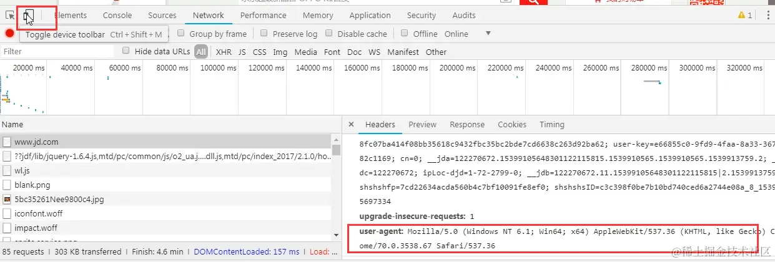Open the Audits panel
Viewport: 775px width, 262px height.
464,15
